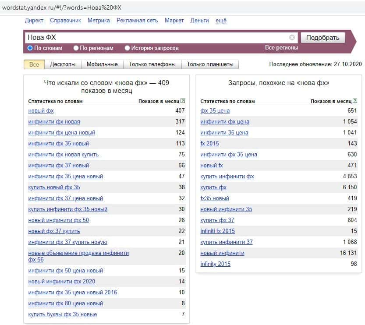Open the Метрика link
Screen dimensions: 365x325
point(99,21)
